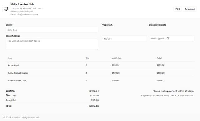Select the Acme Rocket Skates item cell

tap(18, 73)
